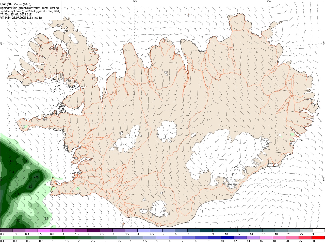Click the bright red bottom-row swatch labeled 30
Viewport: 325px width, 243px height.
(318, 238)
